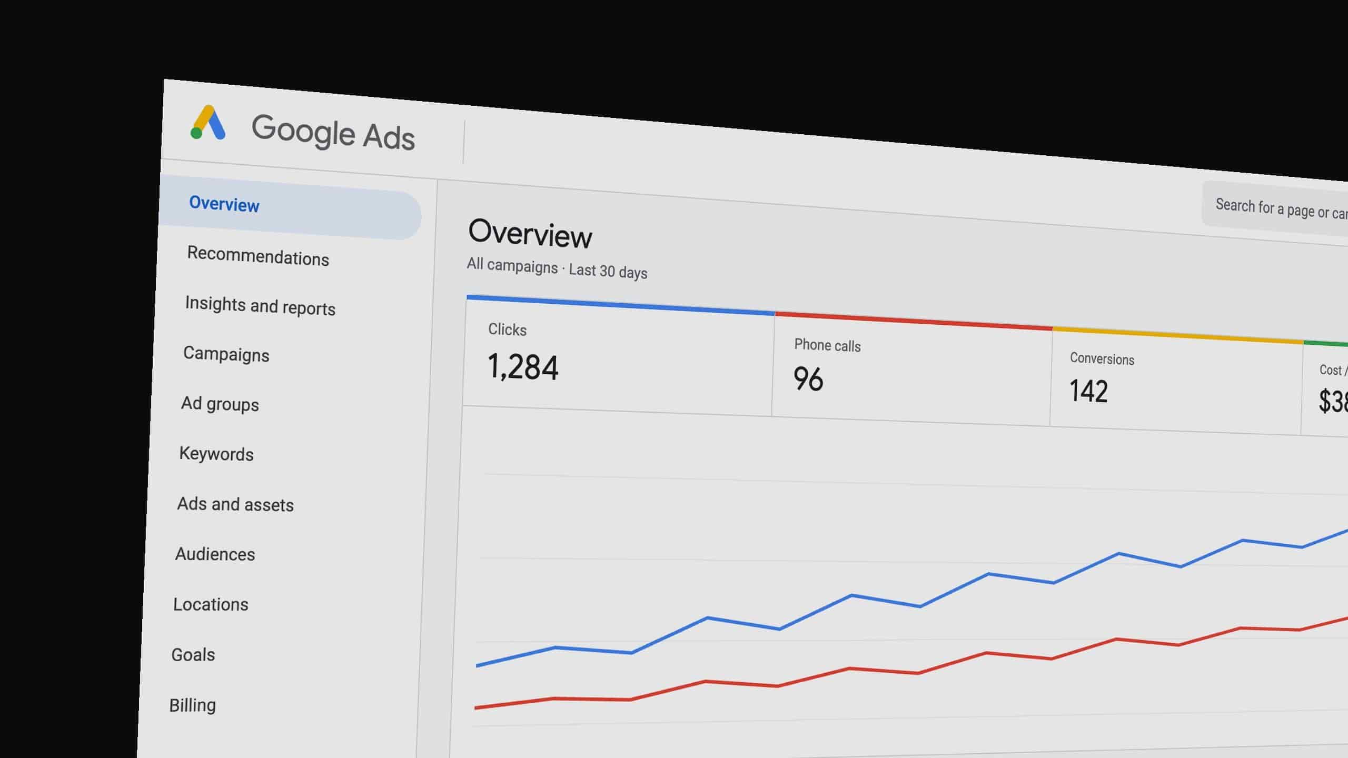Open Ads and assets section
The height and width of the screenshot is (758, 1348).
235,504
